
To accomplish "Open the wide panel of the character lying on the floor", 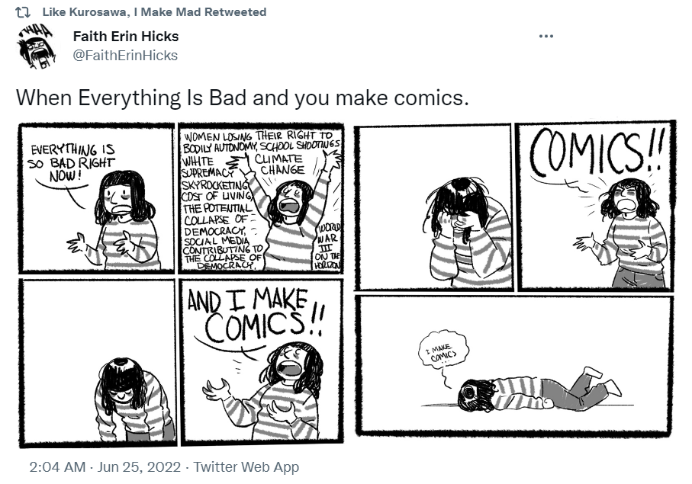I will 514,365.
